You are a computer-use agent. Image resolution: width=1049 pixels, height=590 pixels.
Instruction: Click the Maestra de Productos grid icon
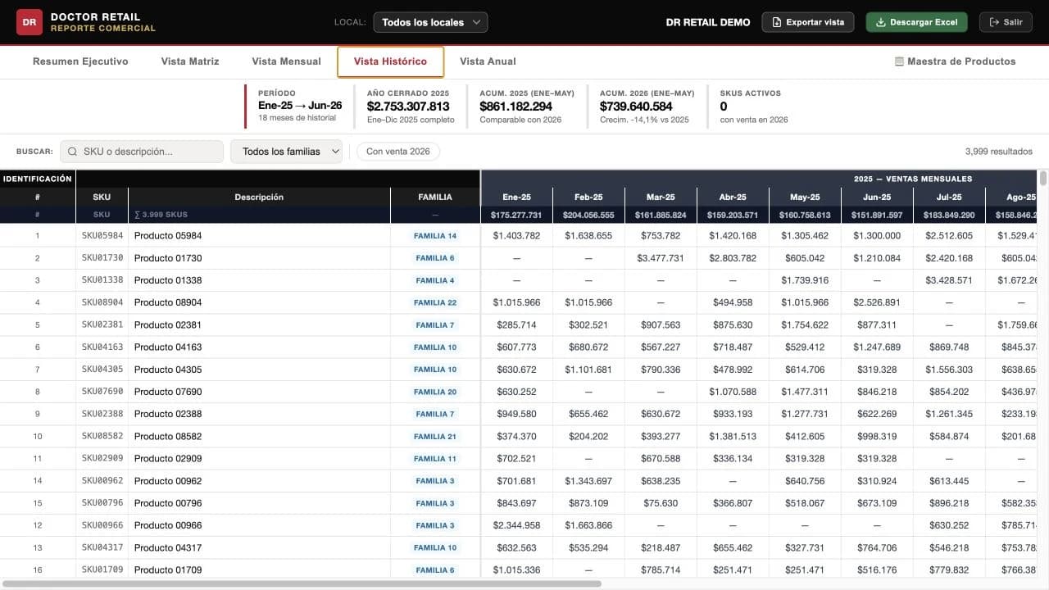[x=899, y=61]
